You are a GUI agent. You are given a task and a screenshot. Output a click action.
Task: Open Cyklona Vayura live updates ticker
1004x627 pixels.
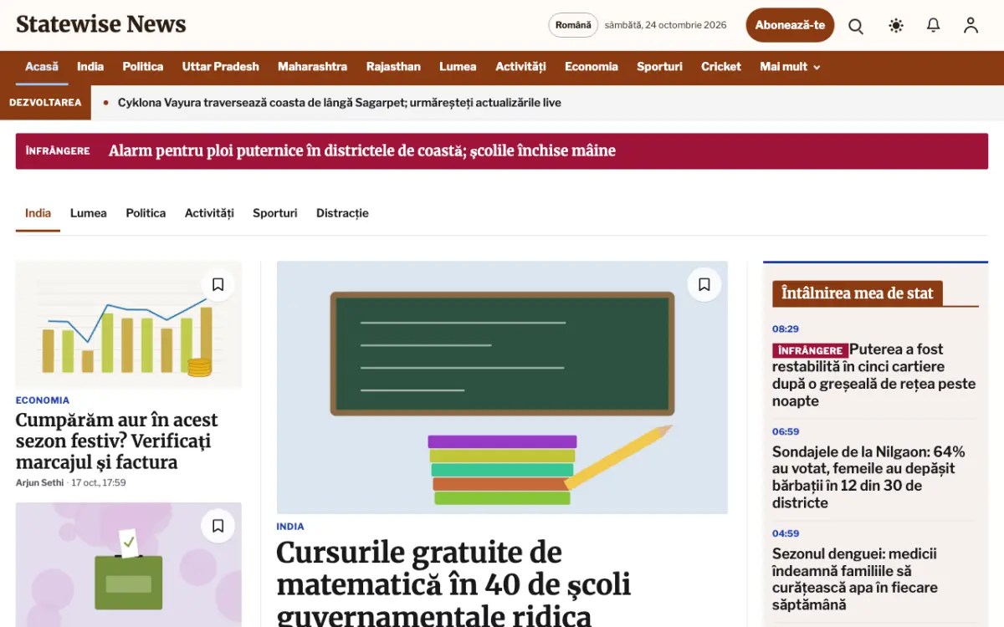[x=340, y=103]
